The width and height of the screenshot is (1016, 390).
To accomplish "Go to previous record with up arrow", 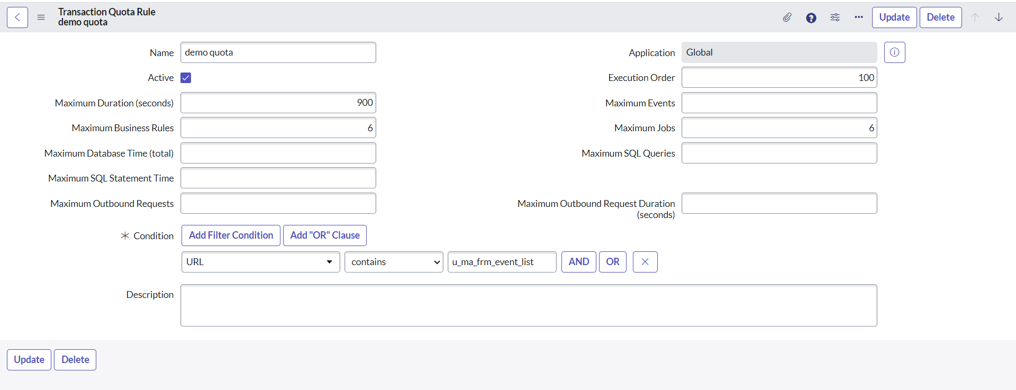I will click(975, 17).
